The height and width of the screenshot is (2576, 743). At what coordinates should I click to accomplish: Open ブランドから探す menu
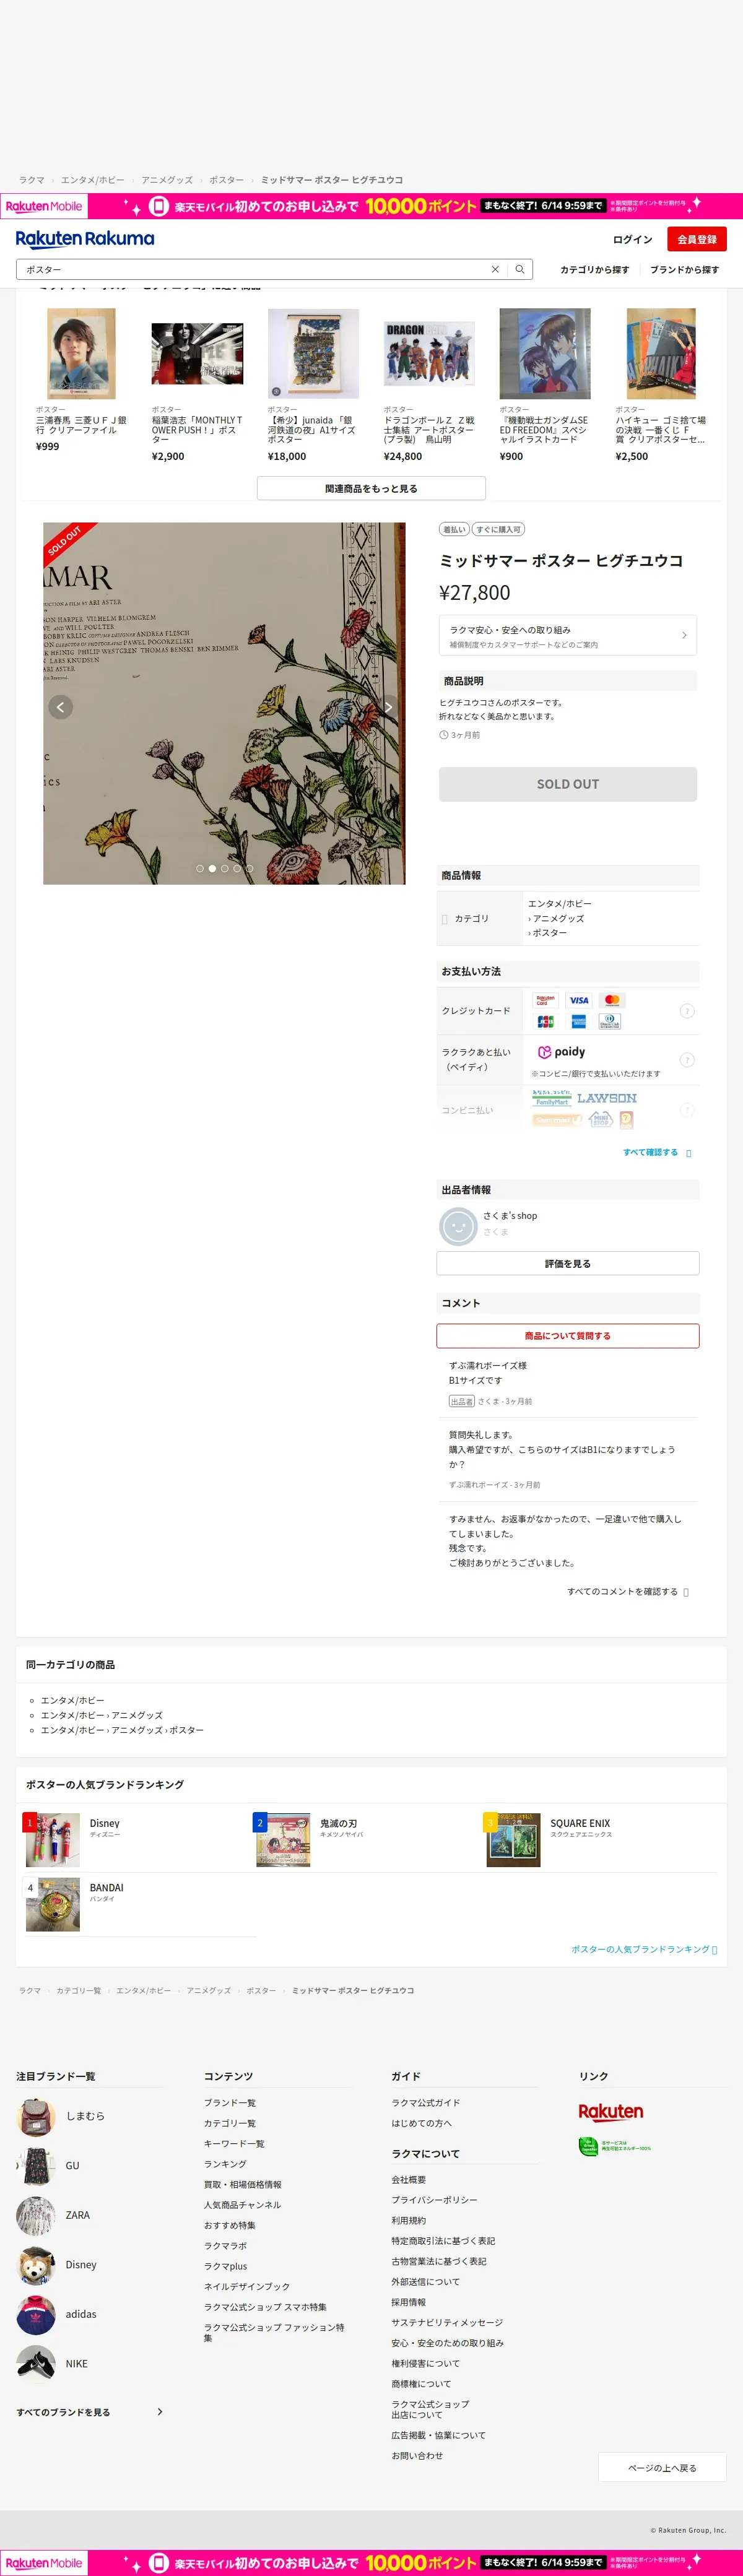pyautogui.click(x=685, y=269)
